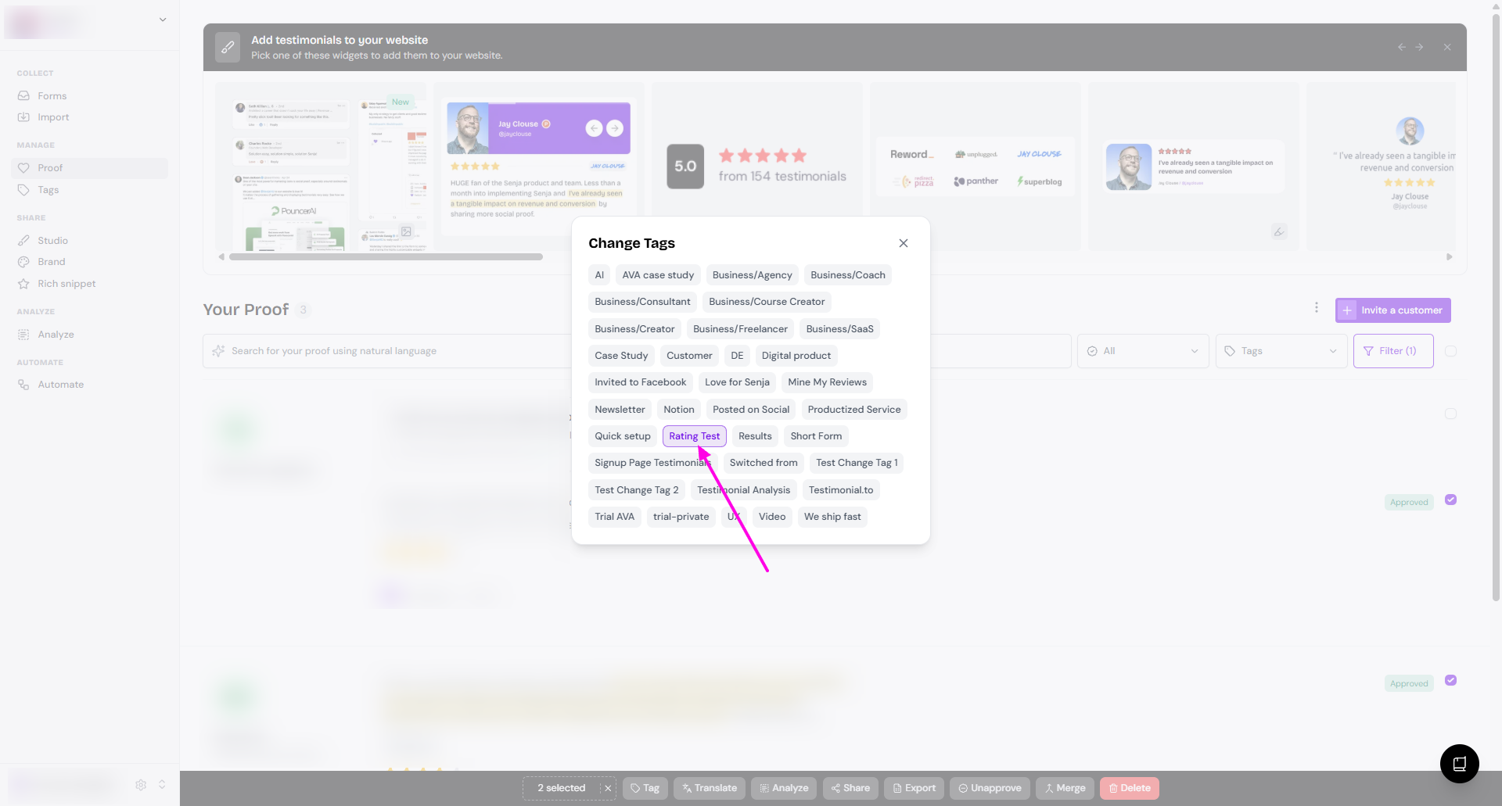The height and width of the screenshot is (806, 1502).
Task: Uncheck the first approved testimonial checkbox
Action: pyautogui.click(x=1450, y=500)
